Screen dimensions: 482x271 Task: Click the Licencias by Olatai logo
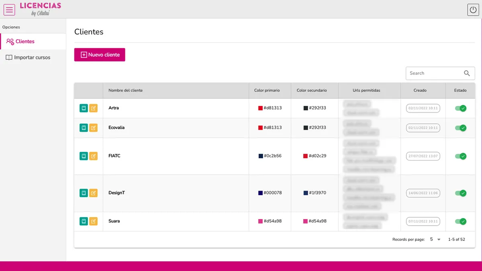40,9
